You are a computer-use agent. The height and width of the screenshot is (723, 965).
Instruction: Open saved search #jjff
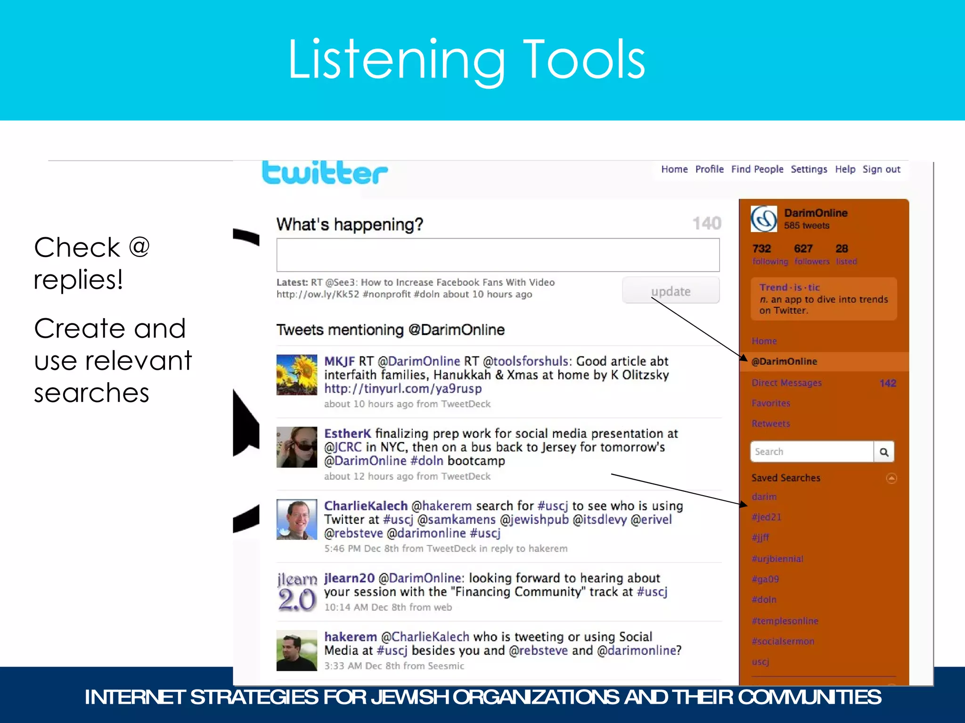761,538
